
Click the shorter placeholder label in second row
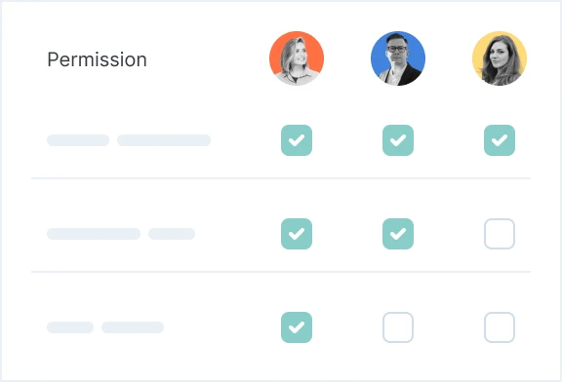tap(172, 234)
